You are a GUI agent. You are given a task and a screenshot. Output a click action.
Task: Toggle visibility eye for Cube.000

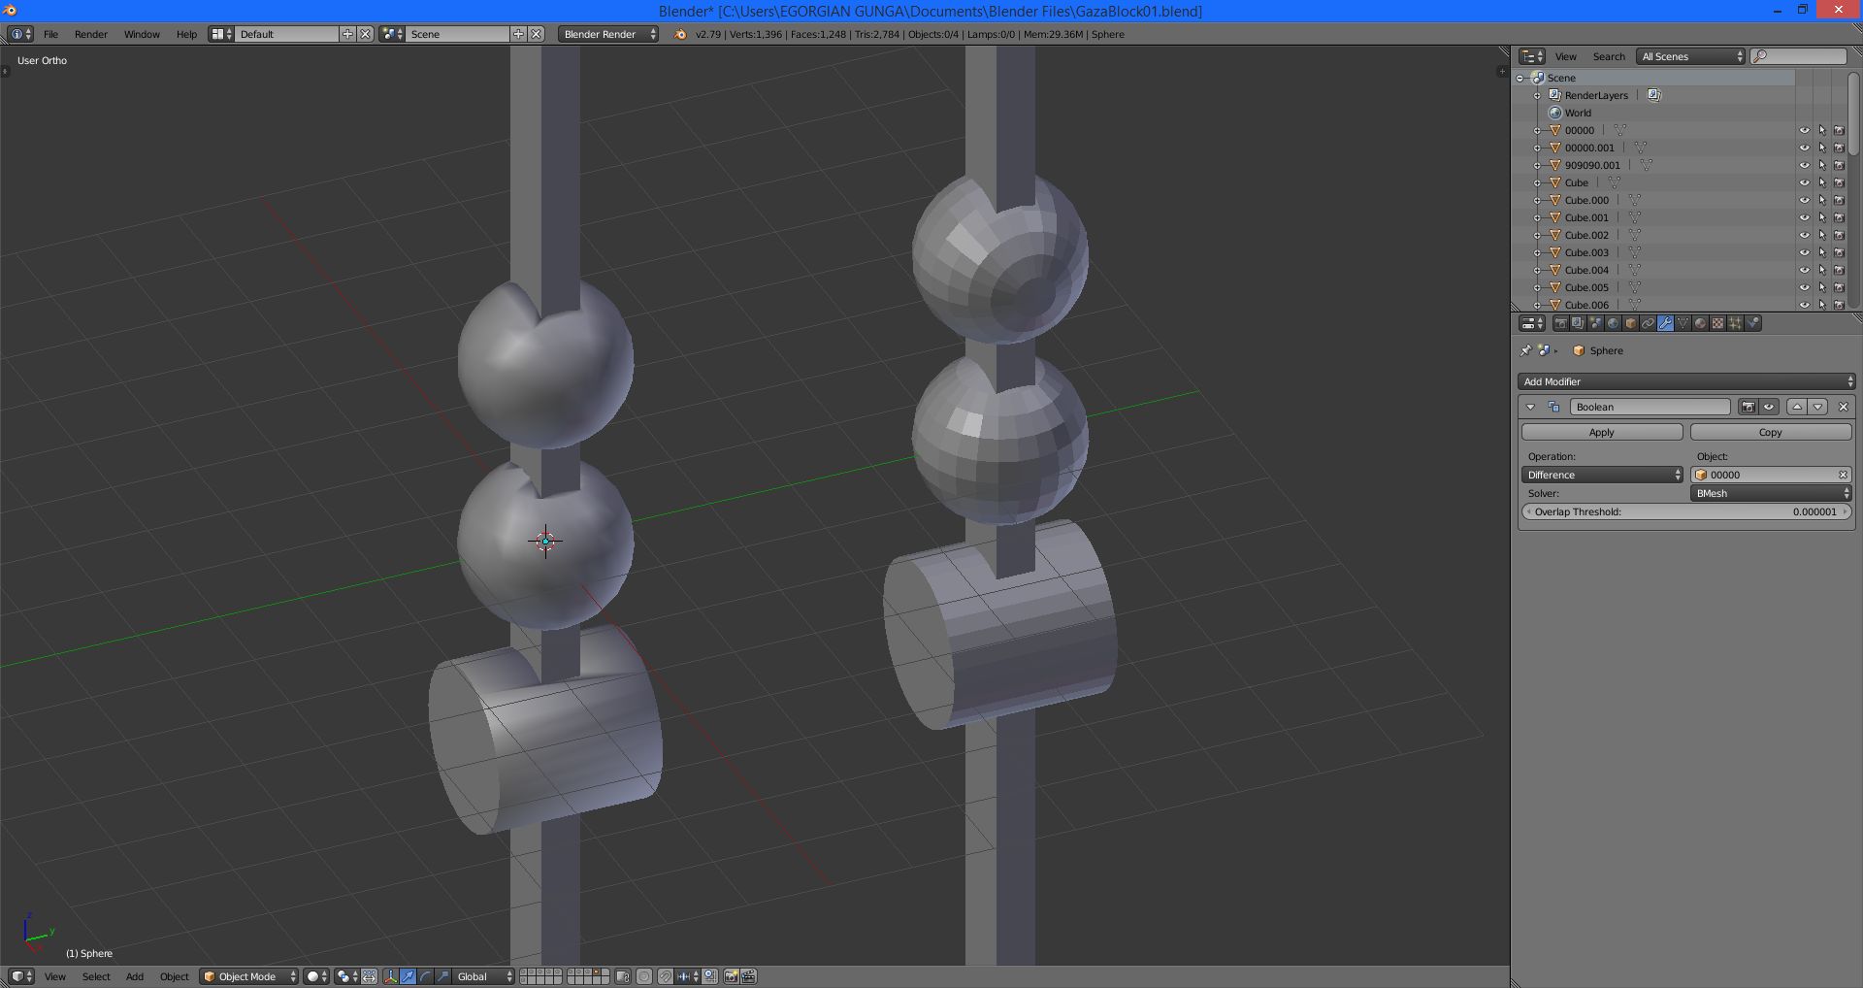pyautogui.click(x=1805, y=200)
